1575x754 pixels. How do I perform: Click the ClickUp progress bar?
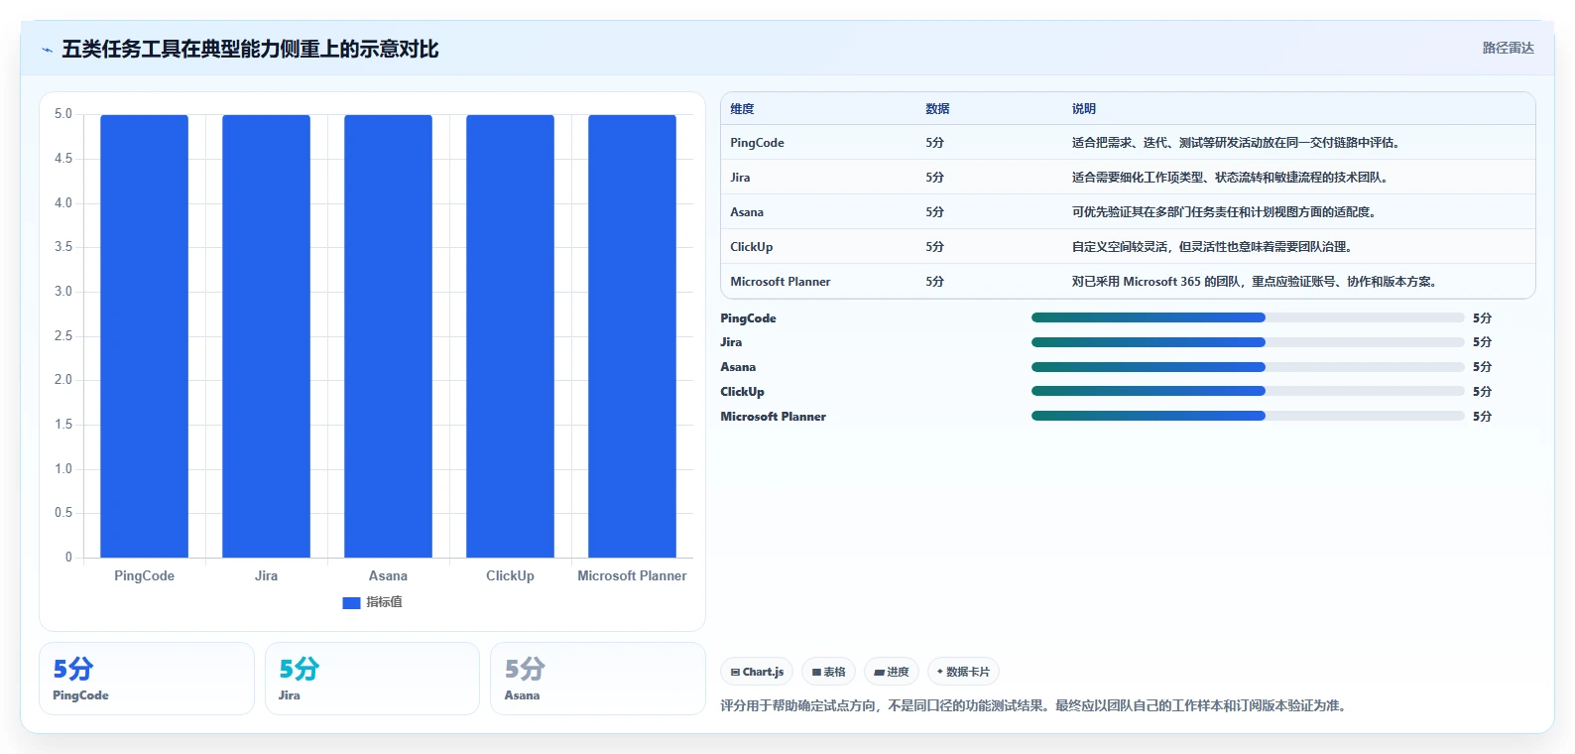(1248, 392)
